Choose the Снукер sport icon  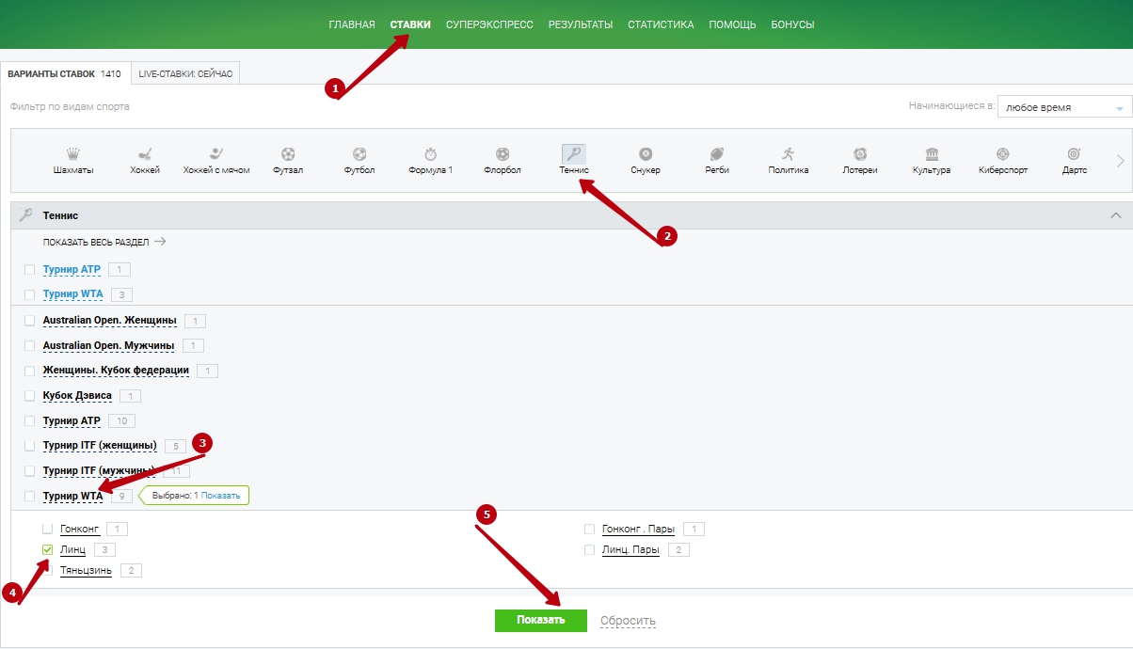point(645,154)
